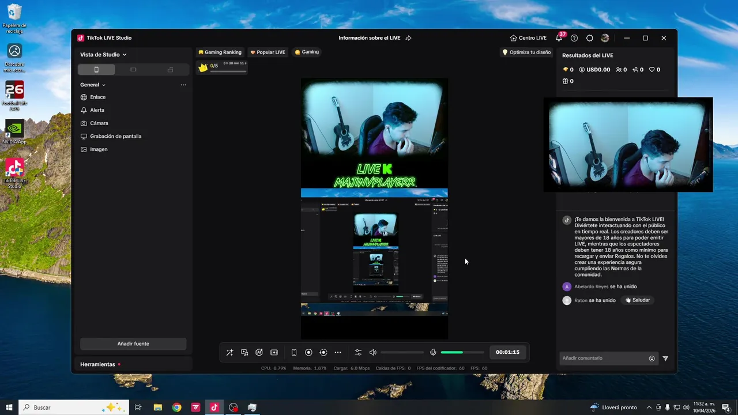Image resolution: width=738 pixels, height=415 pixels.
Task: Start recording with the record circle icon
Action: click(x=308, y=352)
